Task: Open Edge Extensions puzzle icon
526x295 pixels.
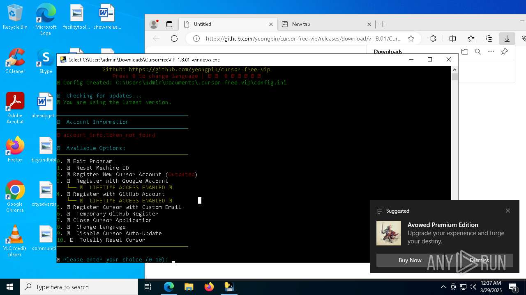Action: point(433,39)
